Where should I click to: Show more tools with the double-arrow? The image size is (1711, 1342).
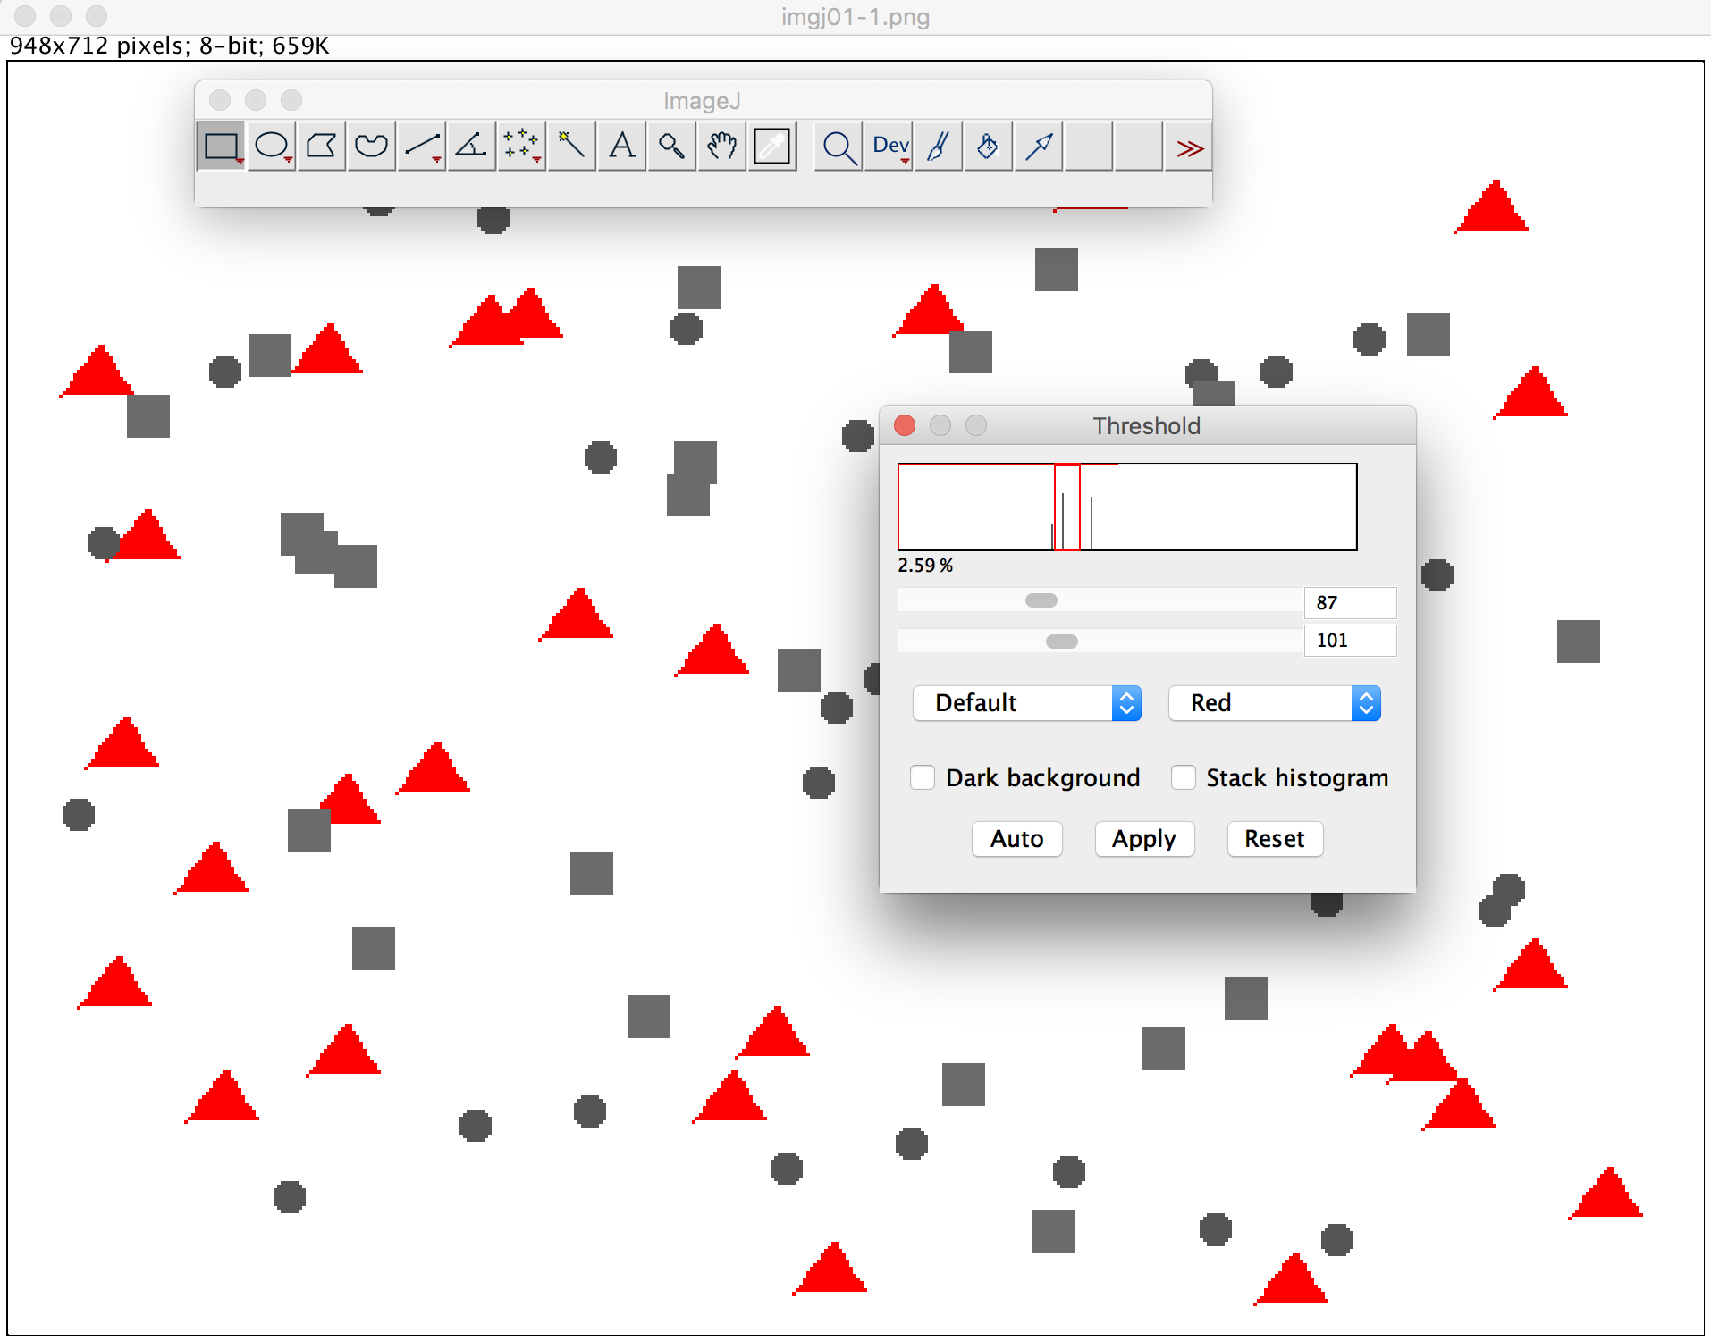[1189, 147]
